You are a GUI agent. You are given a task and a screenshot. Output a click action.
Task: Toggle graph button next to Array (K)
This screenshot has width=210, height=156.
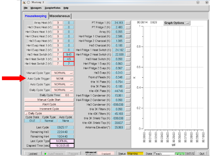(128, 32)
